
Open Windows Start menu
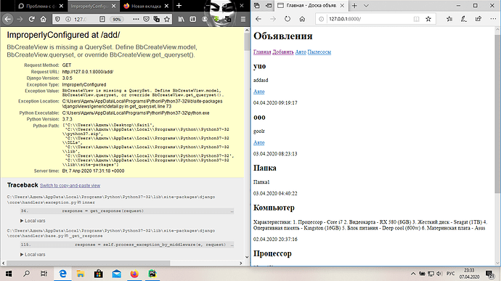[x=9, y=274]
